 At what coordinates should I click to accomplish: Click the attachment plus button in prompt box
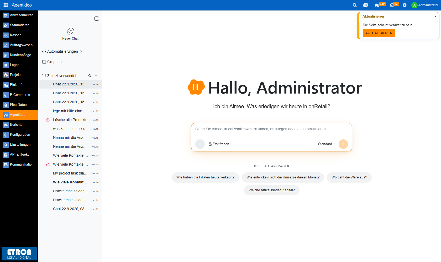[200, 144]
